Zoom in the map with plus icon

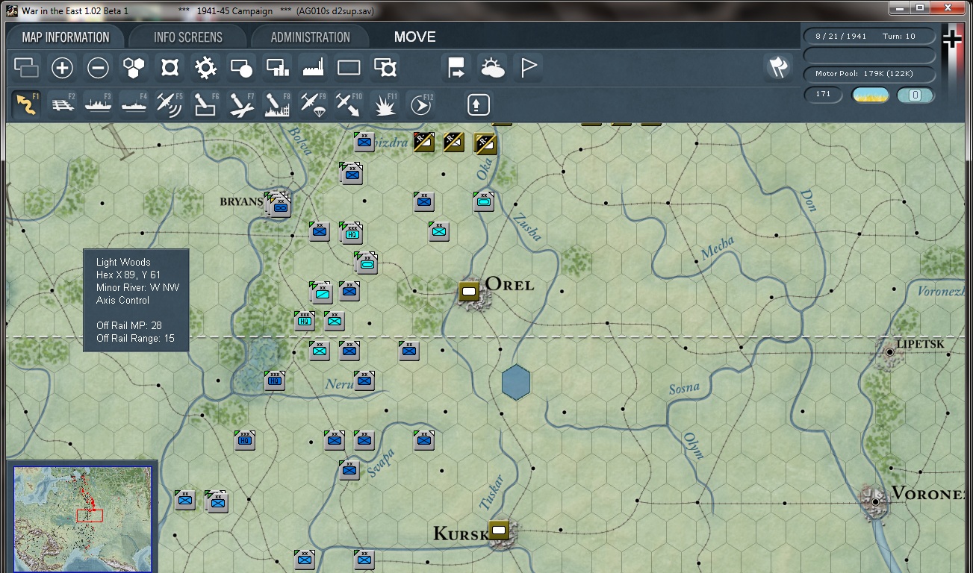pyautogui.click(x=62, y=69)
